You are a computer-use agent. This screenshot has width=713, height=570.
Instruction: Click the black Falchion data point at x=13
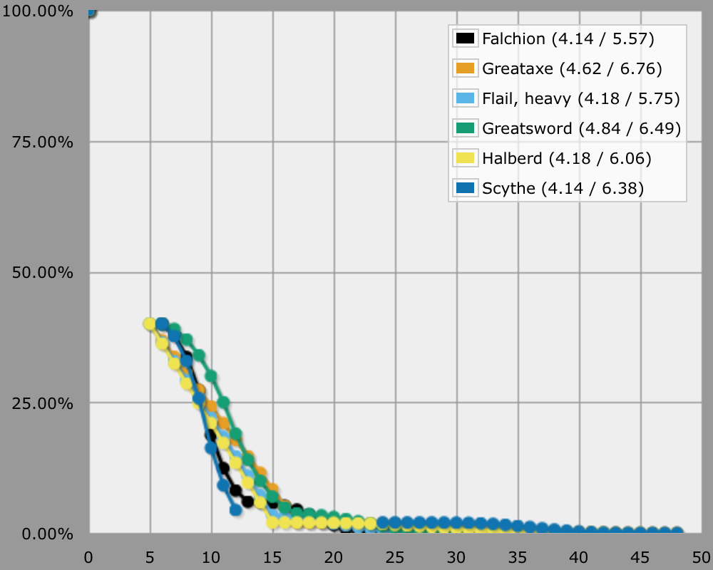(248, 502)
